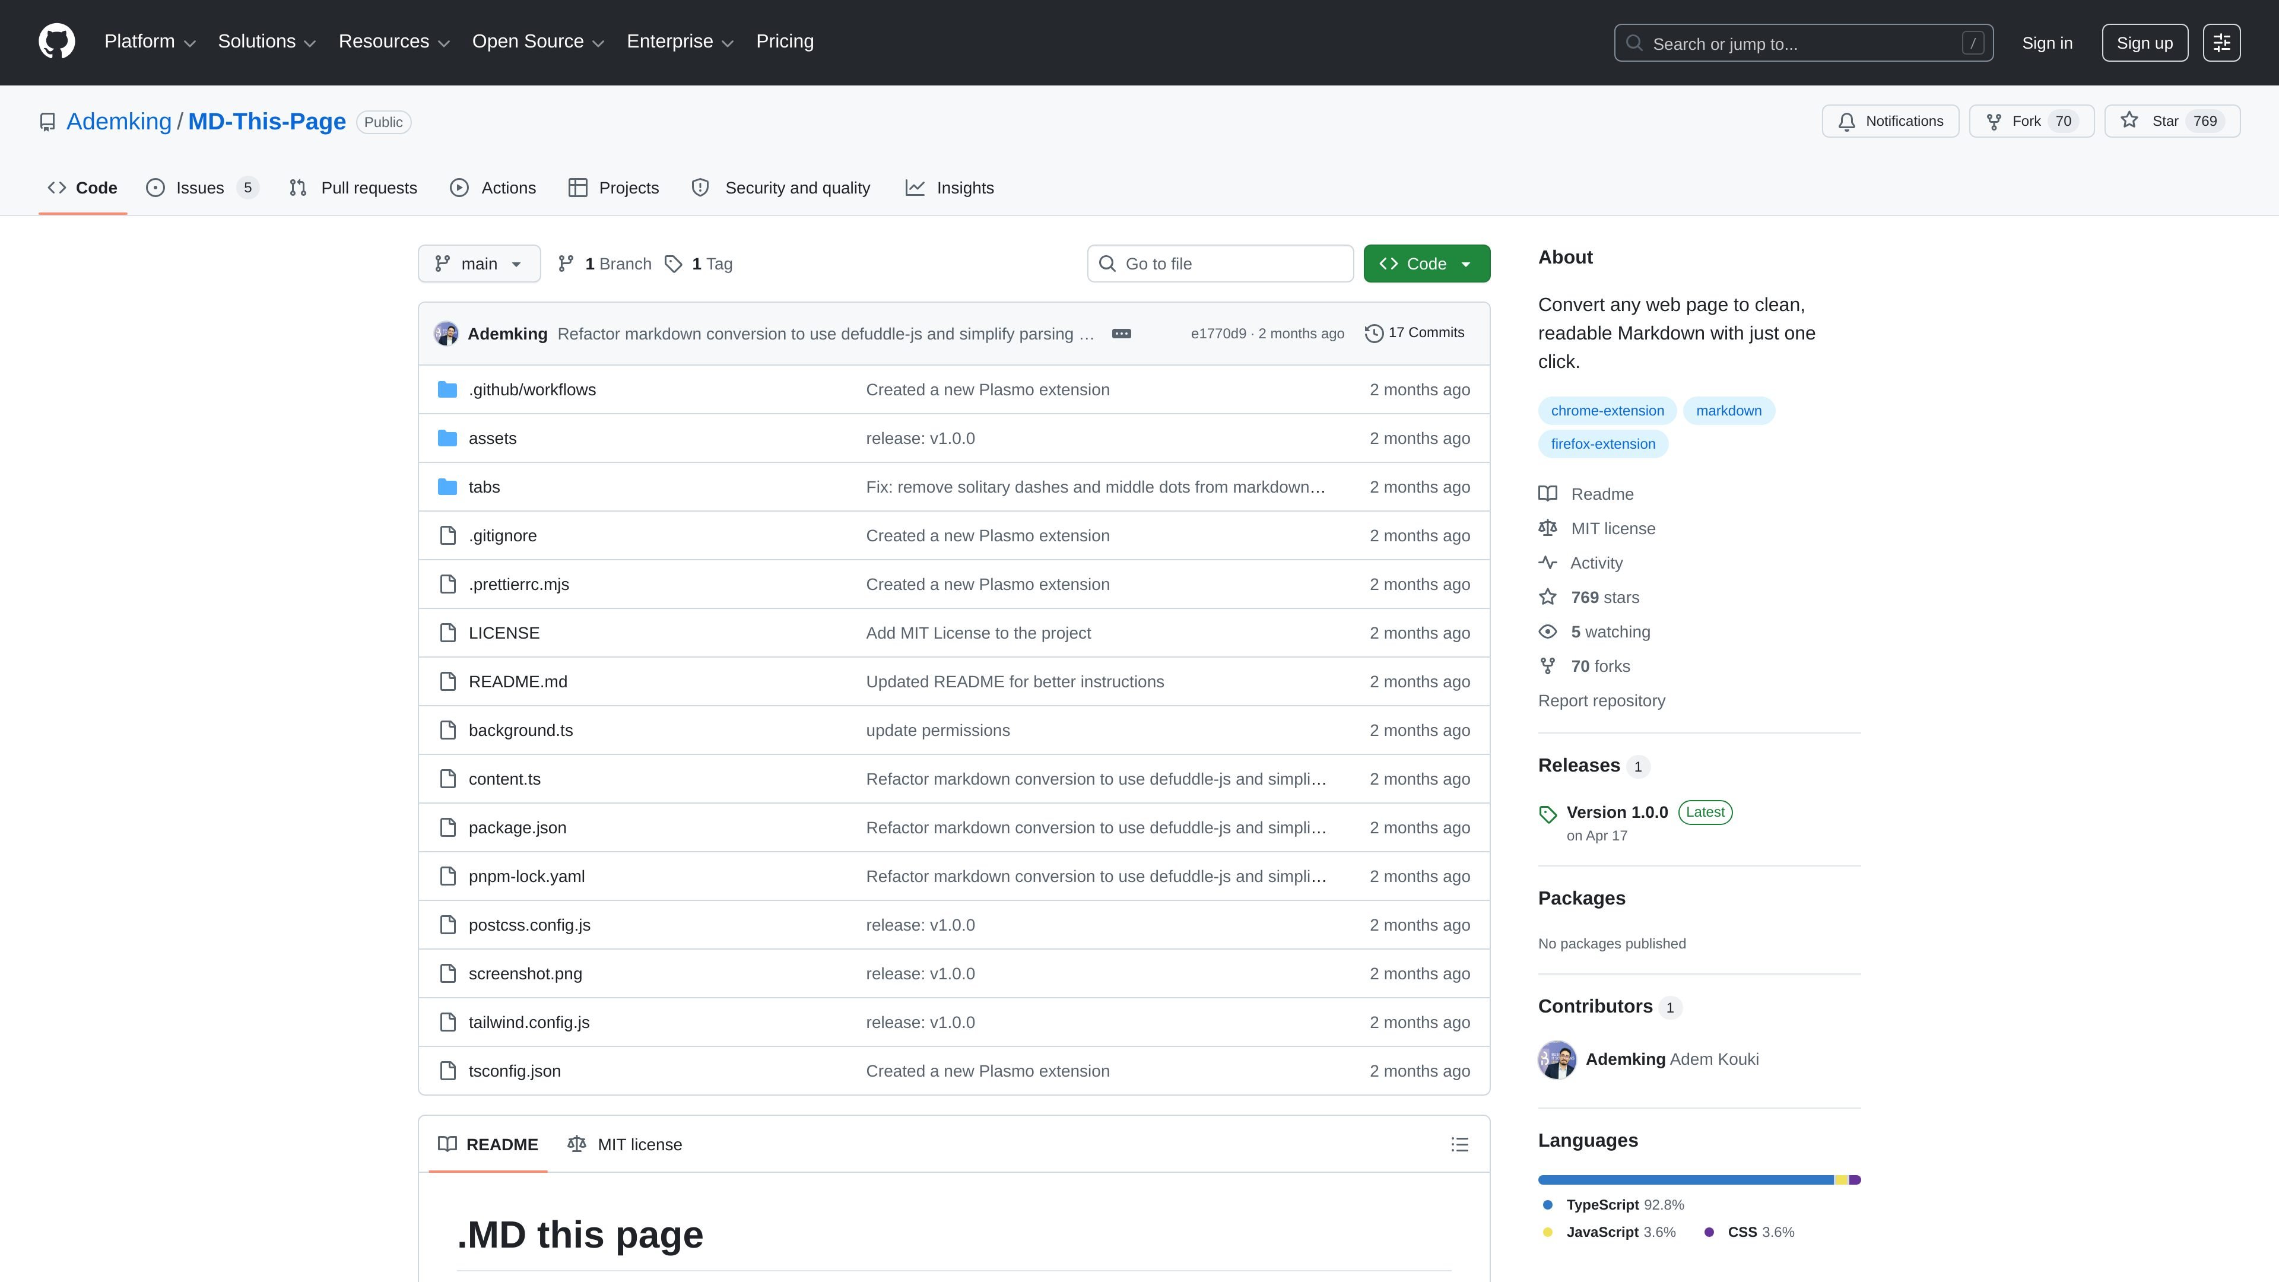This screenshot has height=1282, width=2279.
Task: Open the commit message ellipsis expander
Action: pos(1121,334)
